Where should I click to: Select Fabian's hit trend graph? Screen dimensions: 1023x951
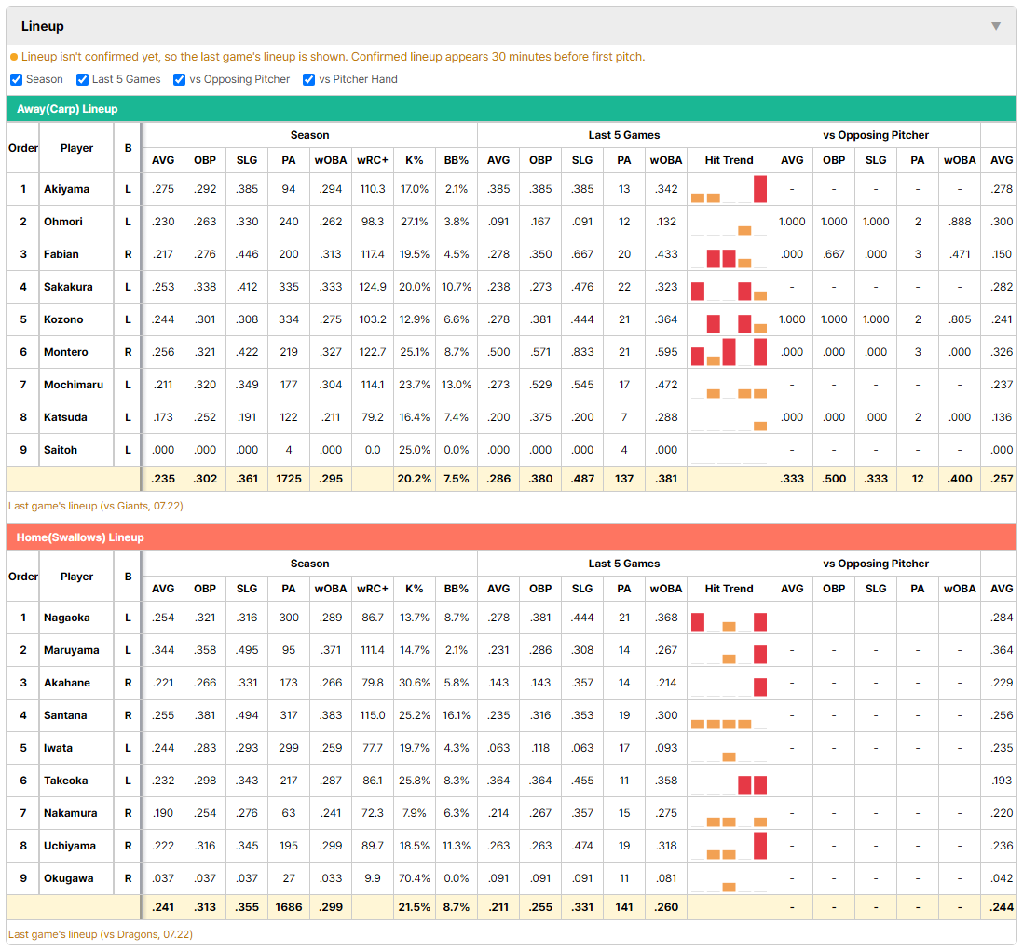pos(729,254)
